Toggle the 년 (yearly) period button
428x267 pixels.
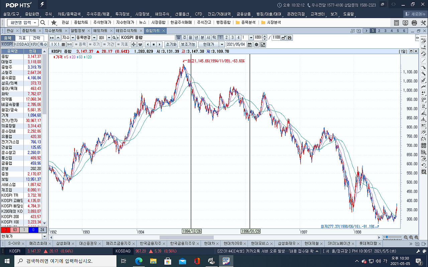pyautogui.click(x=196, y=38)
